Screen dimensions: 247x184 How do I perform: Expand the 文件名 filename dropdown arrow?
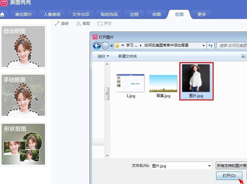209,166
